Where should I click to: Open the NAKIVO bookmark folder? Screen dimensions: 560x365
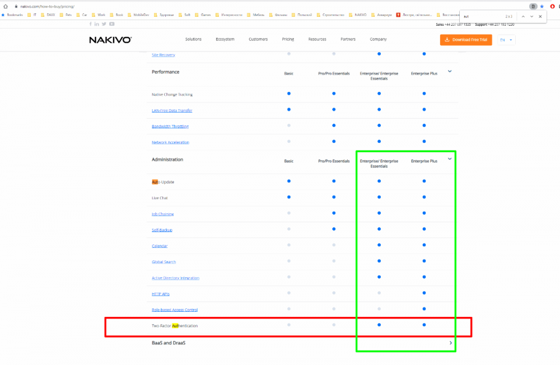[357, 15]
